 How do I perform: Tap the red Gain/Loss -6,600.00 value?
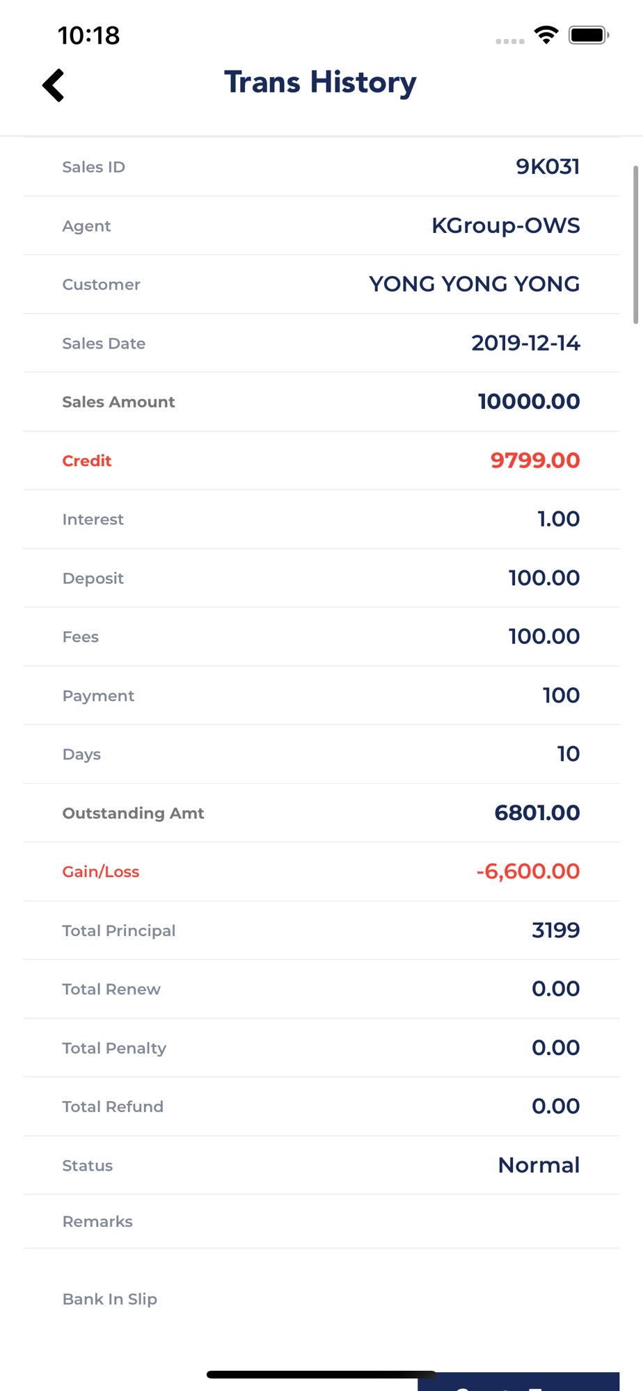[528, 871]
